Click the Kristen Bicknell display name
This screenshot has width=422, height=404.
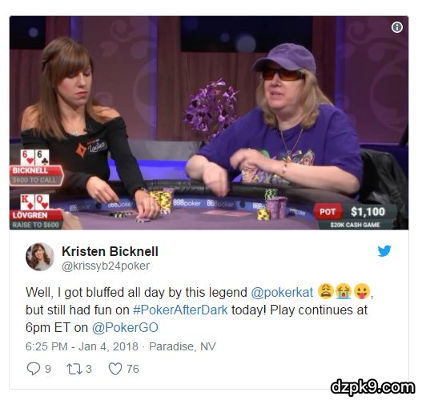(110, 251)
